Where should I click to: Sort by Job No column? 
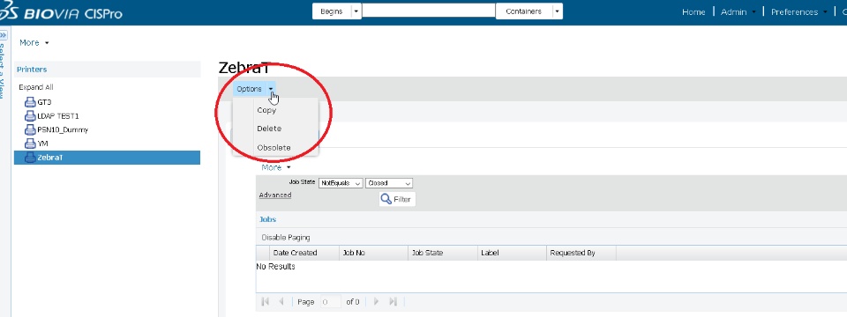coord(373,253)
